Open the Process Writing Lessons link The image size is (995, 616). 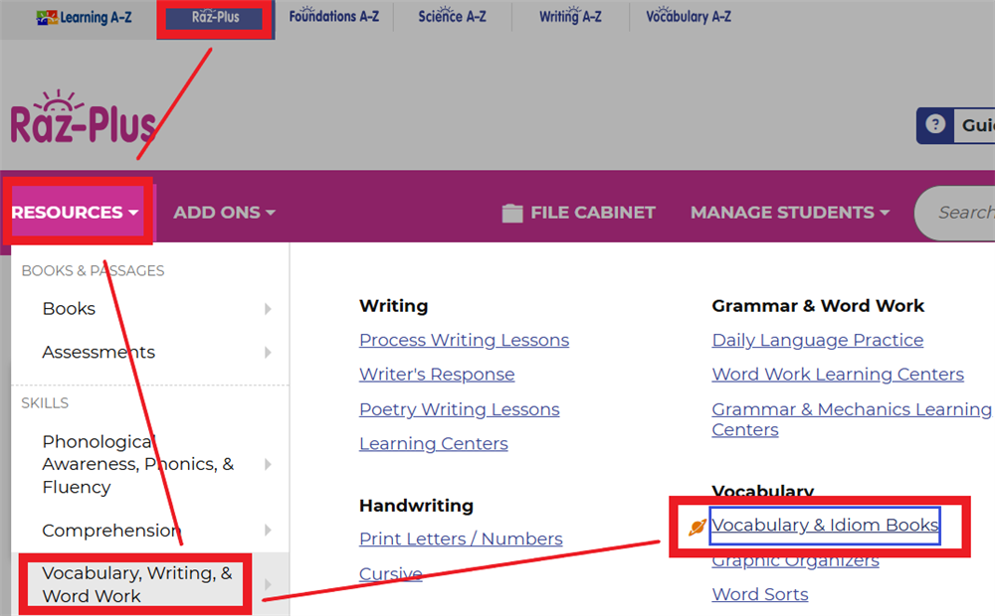click(464, 341)
